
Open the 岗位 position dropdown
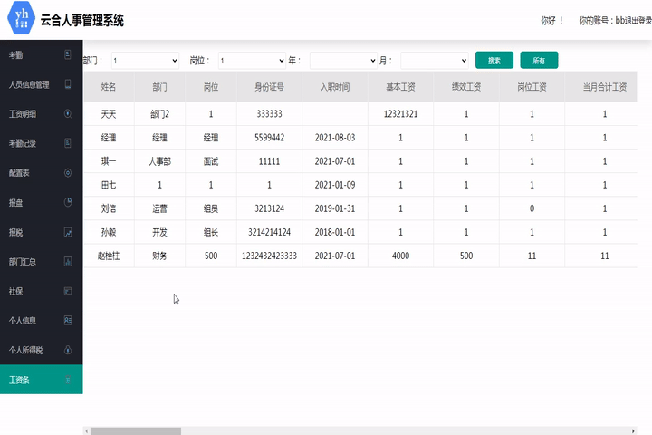pyautogui.click(x=251, y=61)
